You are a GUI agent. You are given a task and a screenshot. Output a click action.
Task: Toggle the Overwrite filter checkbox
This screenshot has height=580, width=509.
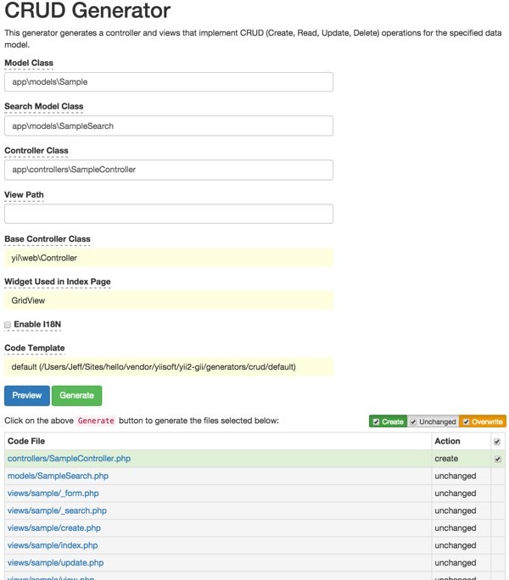(x=466, y=421)
